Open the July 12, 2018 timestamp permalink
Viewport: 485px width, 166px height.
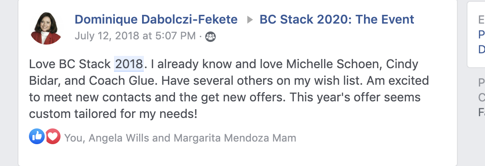(x=135, y=36)
